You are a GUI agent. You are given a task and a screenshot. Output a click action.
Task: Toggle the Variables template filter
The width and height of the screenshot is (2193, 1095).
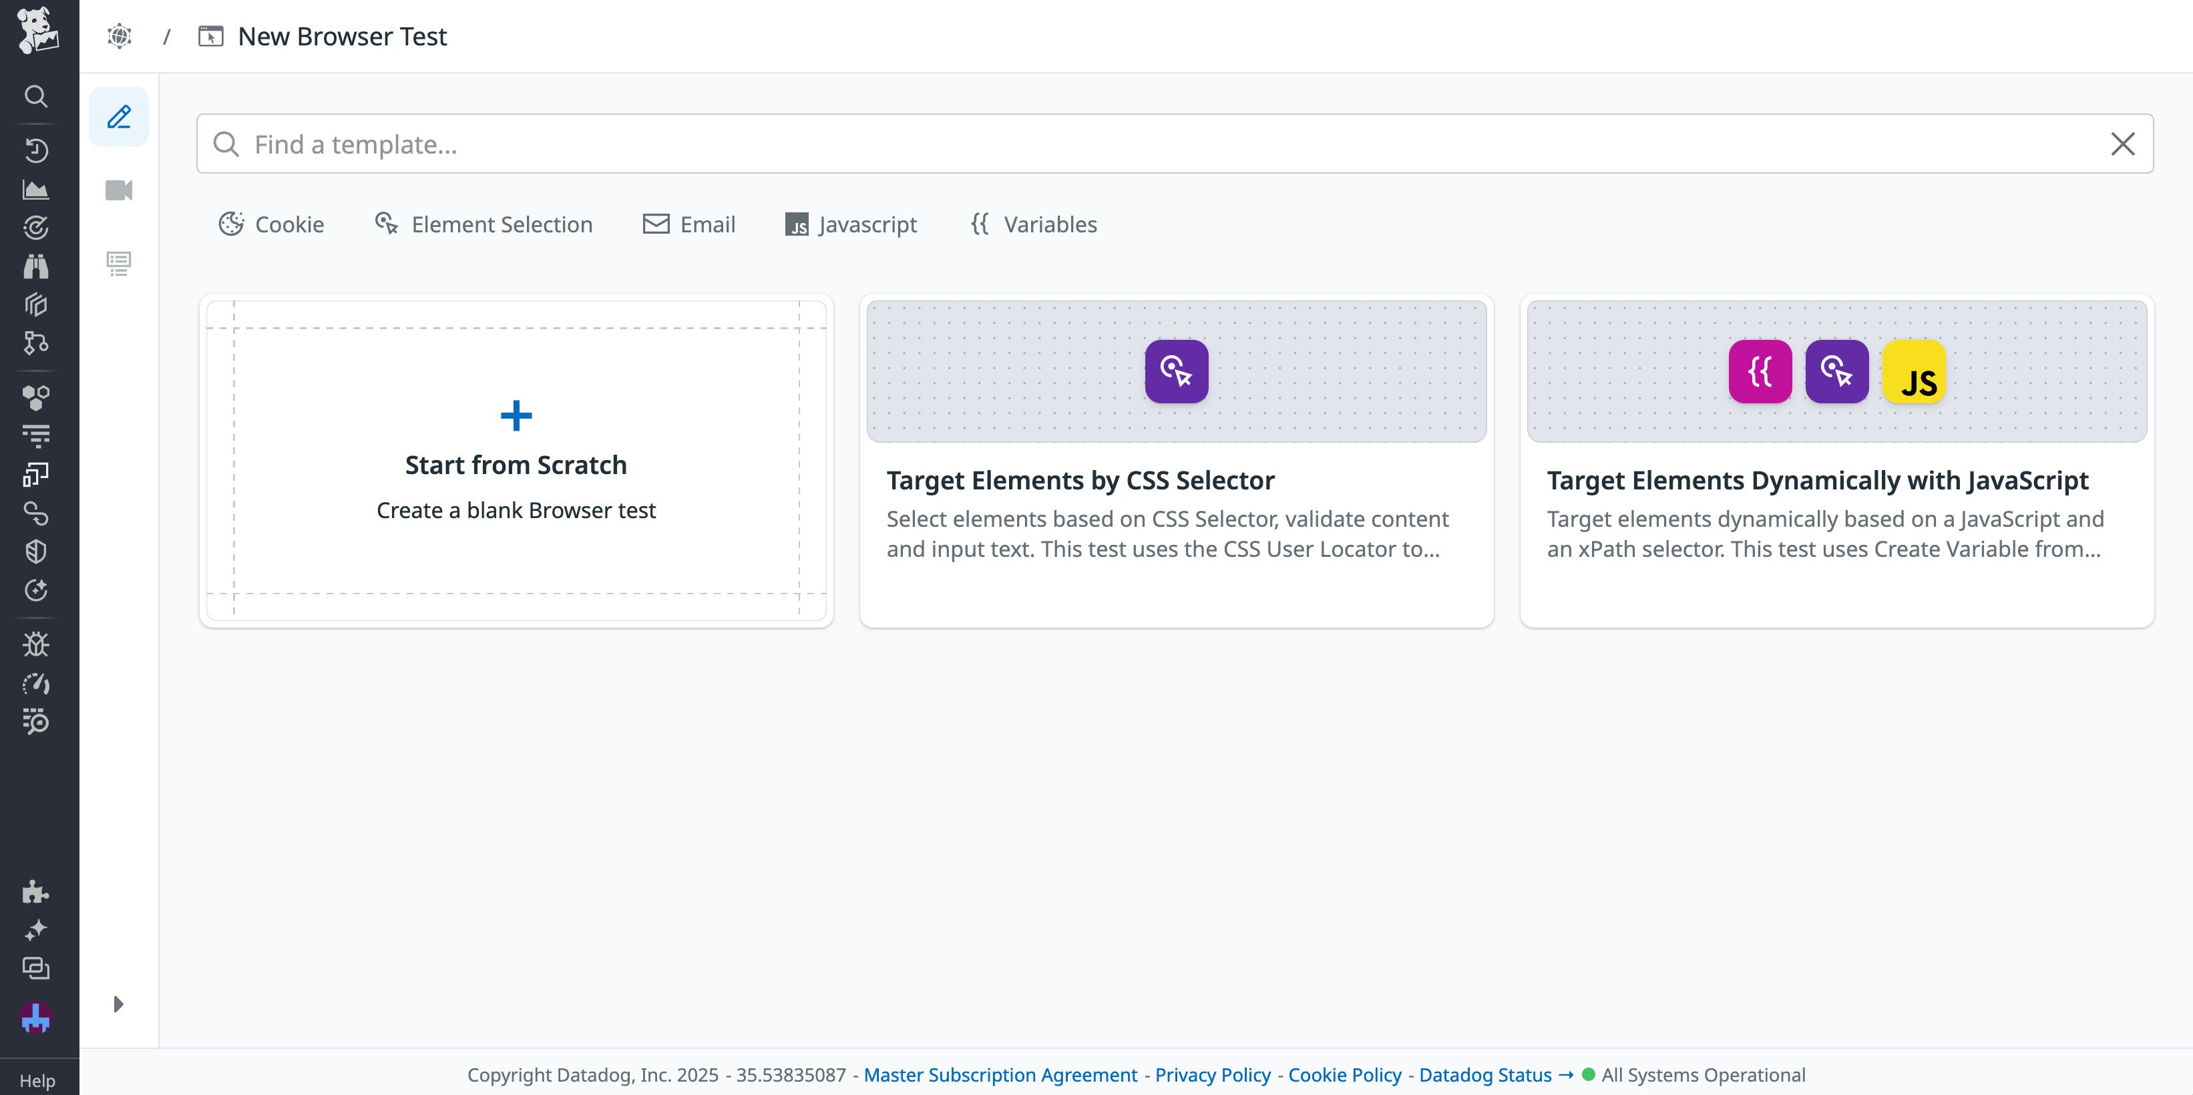tap(1032, 224)
